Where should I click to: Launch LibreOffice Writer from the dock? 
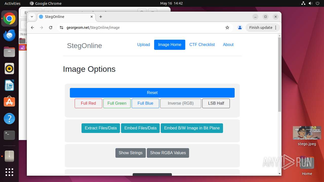[x=9, y=85]
